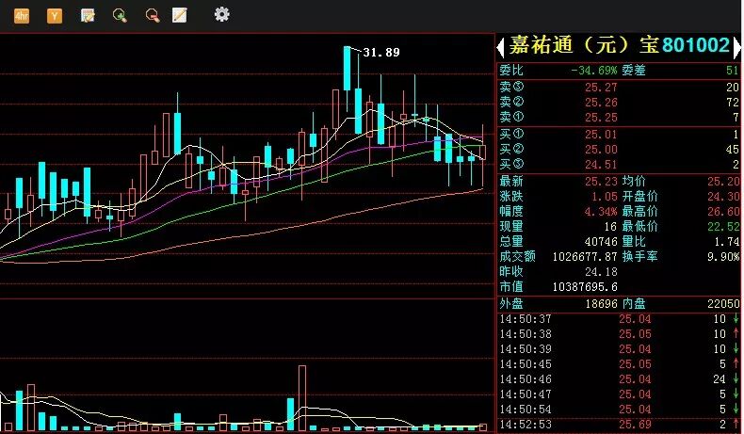Click the 换手率 value 9.90%
The height and width of the screenshot is (434, 744).
pos(723,257)
